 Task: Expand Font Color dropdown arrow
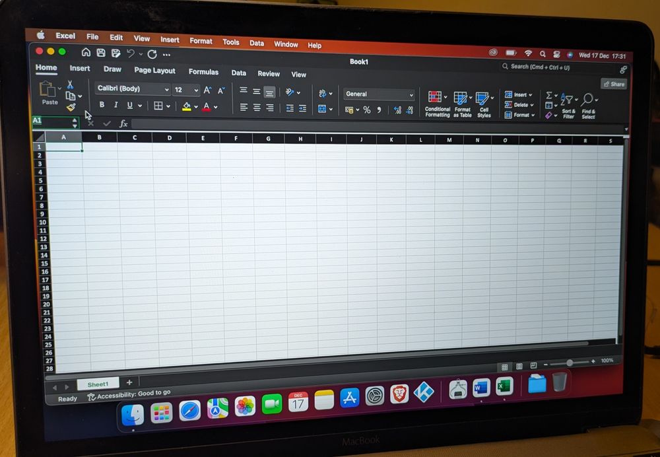tap(216, 108)
